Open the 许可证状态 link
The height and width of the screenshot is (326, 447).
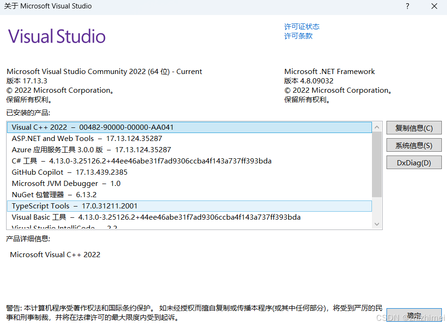click(302, 27)
